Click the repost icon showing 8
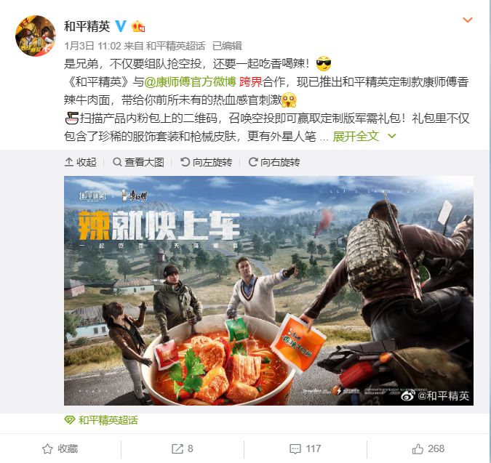The height and width of the screenshot is (463, 491). pos(183,448)
